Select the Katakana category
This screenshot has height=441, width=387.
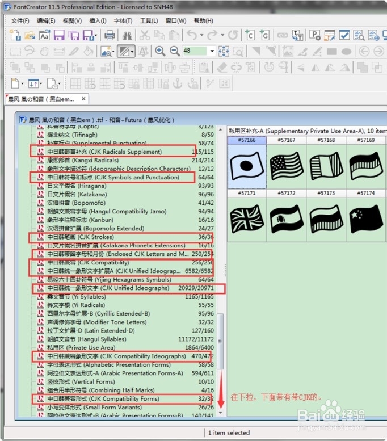(x=125, y=194)
